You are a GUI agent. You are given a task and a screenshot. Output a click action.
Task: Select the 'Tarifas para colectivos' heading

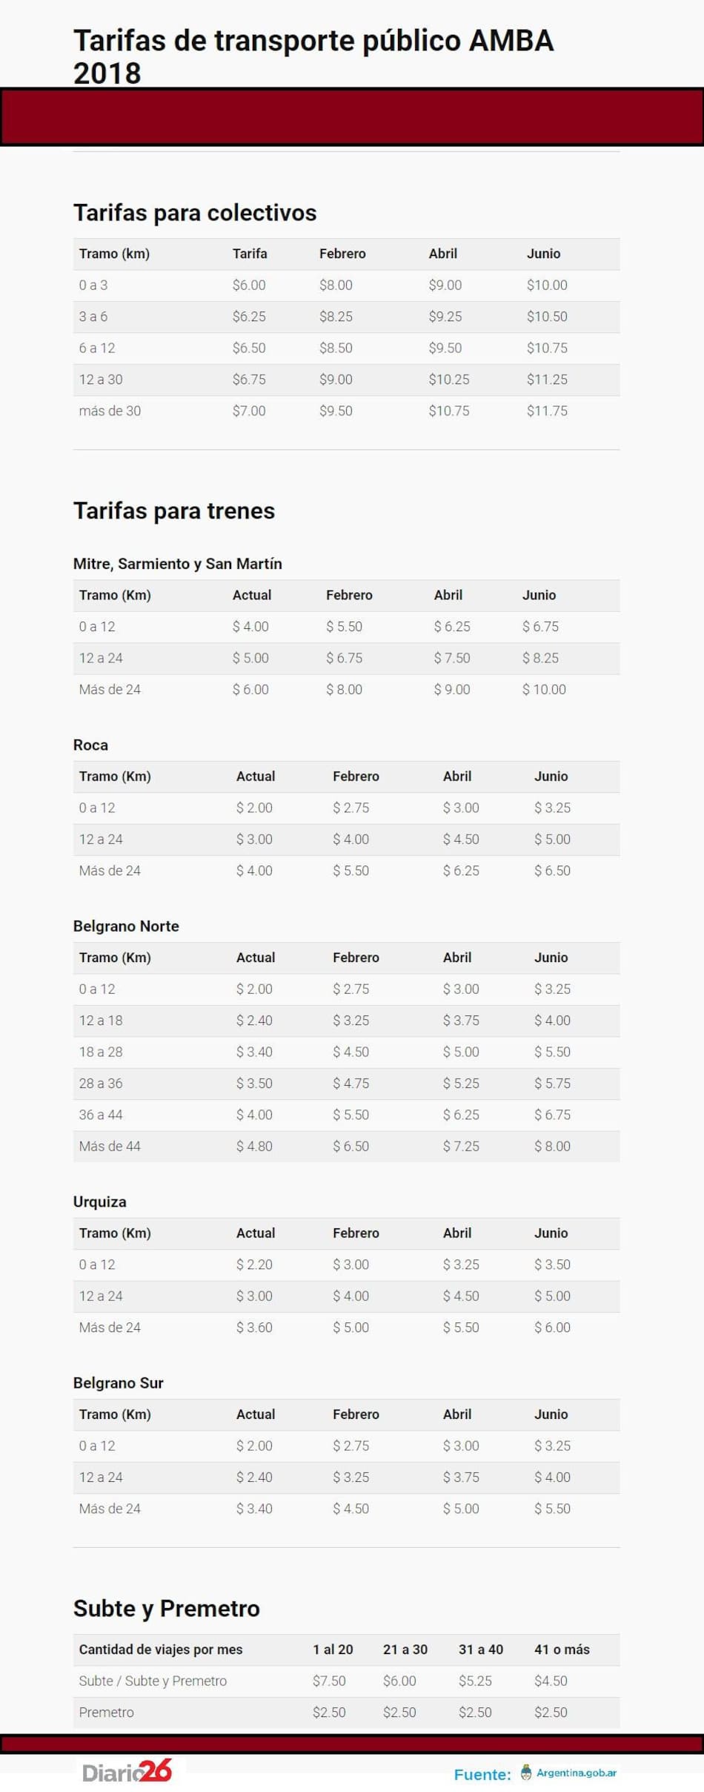tap(195, 213)
